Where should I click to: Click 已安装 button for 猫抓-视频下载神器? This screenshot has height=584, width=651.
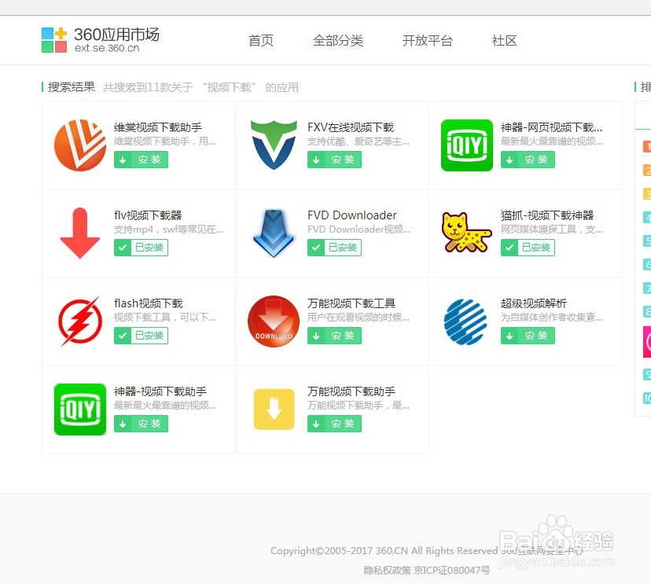(528, 248)
